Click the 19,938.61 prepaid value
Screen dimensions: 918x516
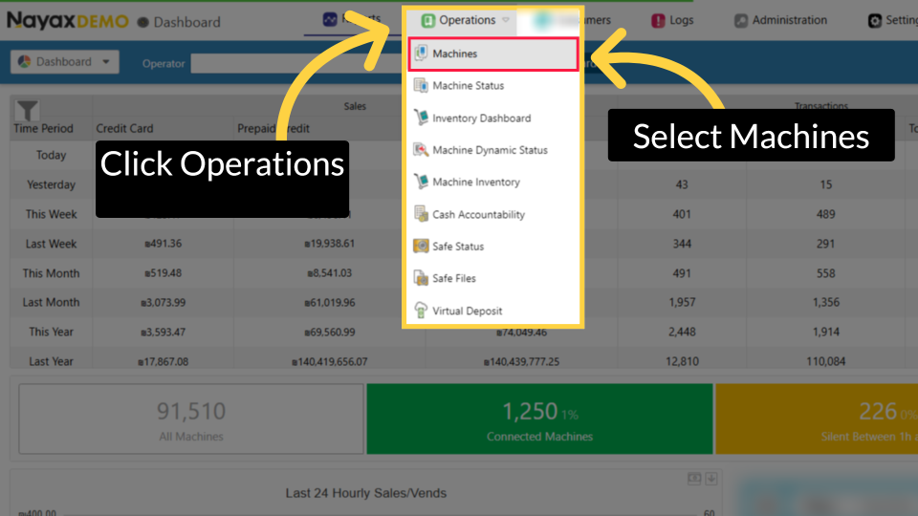point(330,244)
